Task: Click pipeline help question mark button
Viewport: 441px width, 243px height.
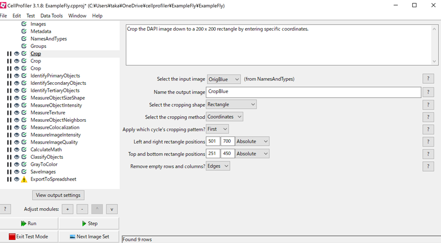Action: 5,209
